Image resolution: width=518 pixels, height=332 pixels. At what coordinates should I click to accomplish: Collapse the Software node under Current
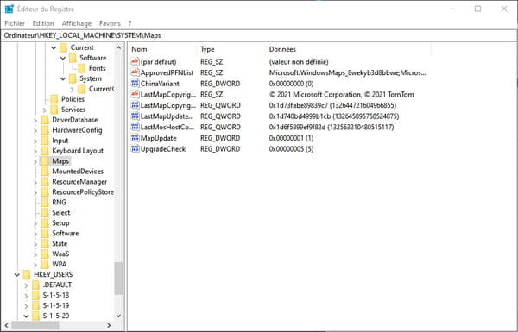point(63,58)
